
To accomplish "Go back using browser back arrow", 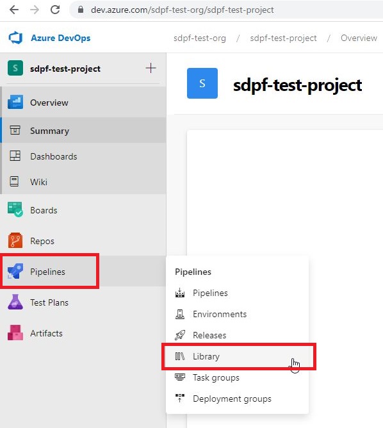I will [x=14, y=10].
